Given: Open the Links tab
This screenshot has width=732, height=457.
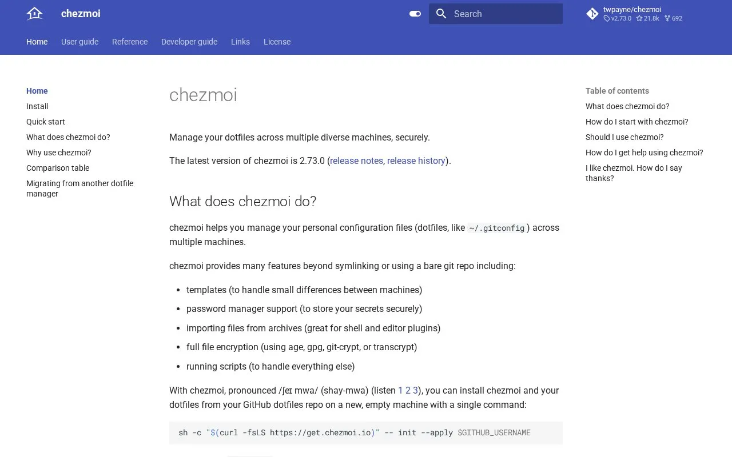Looking at the screenshot, I should (x=240, y=42).
